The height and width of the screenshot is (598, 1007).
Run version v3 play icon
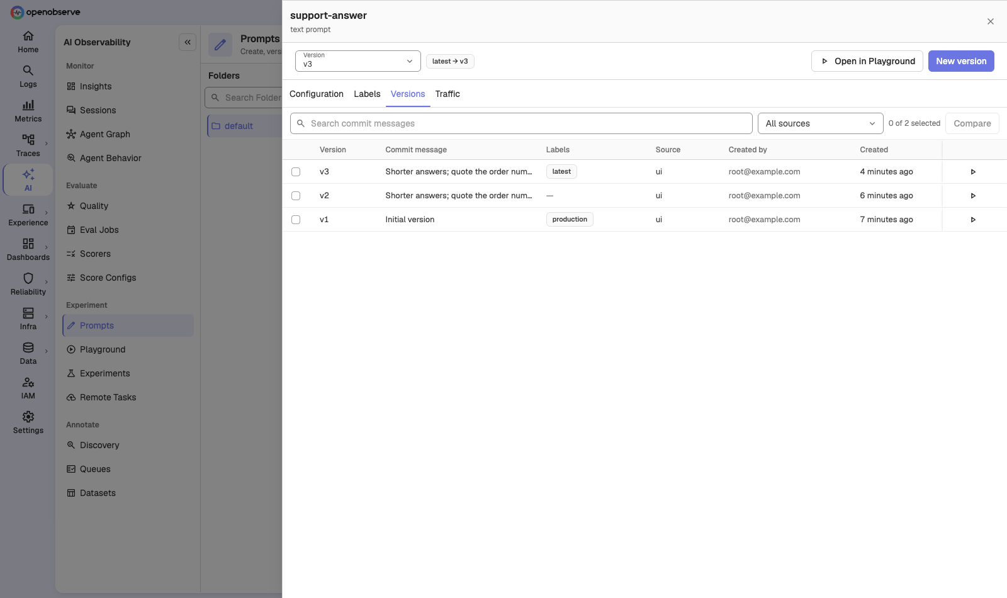[x=973, y=172]
